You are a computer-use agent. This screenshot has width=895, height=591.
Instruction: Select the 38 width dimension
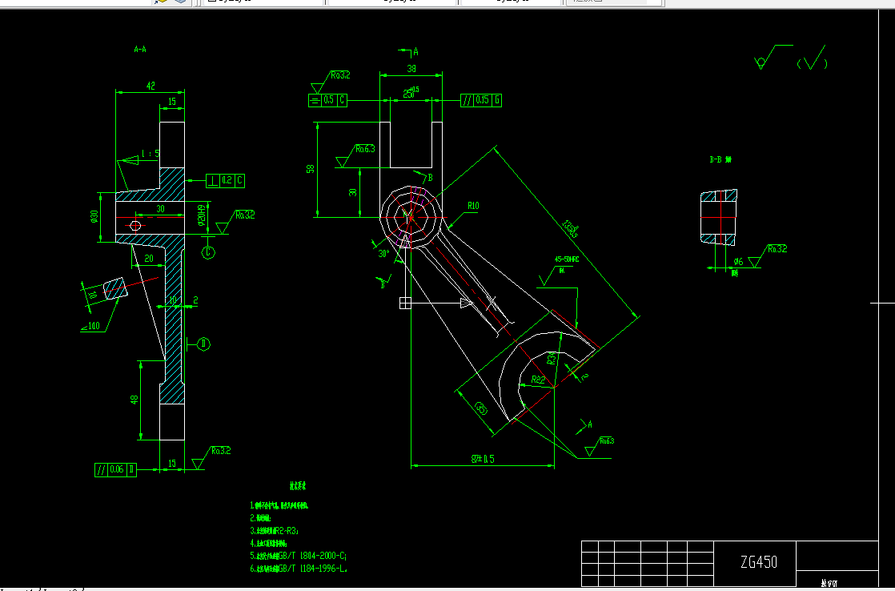coord(411,69)
